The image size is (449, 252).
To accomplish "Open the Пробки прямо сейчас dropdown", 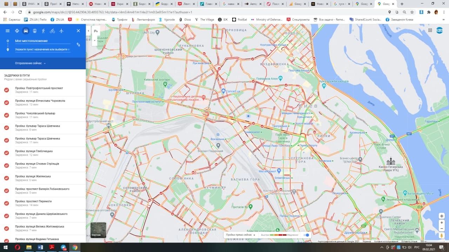I will tap(240, 236).
